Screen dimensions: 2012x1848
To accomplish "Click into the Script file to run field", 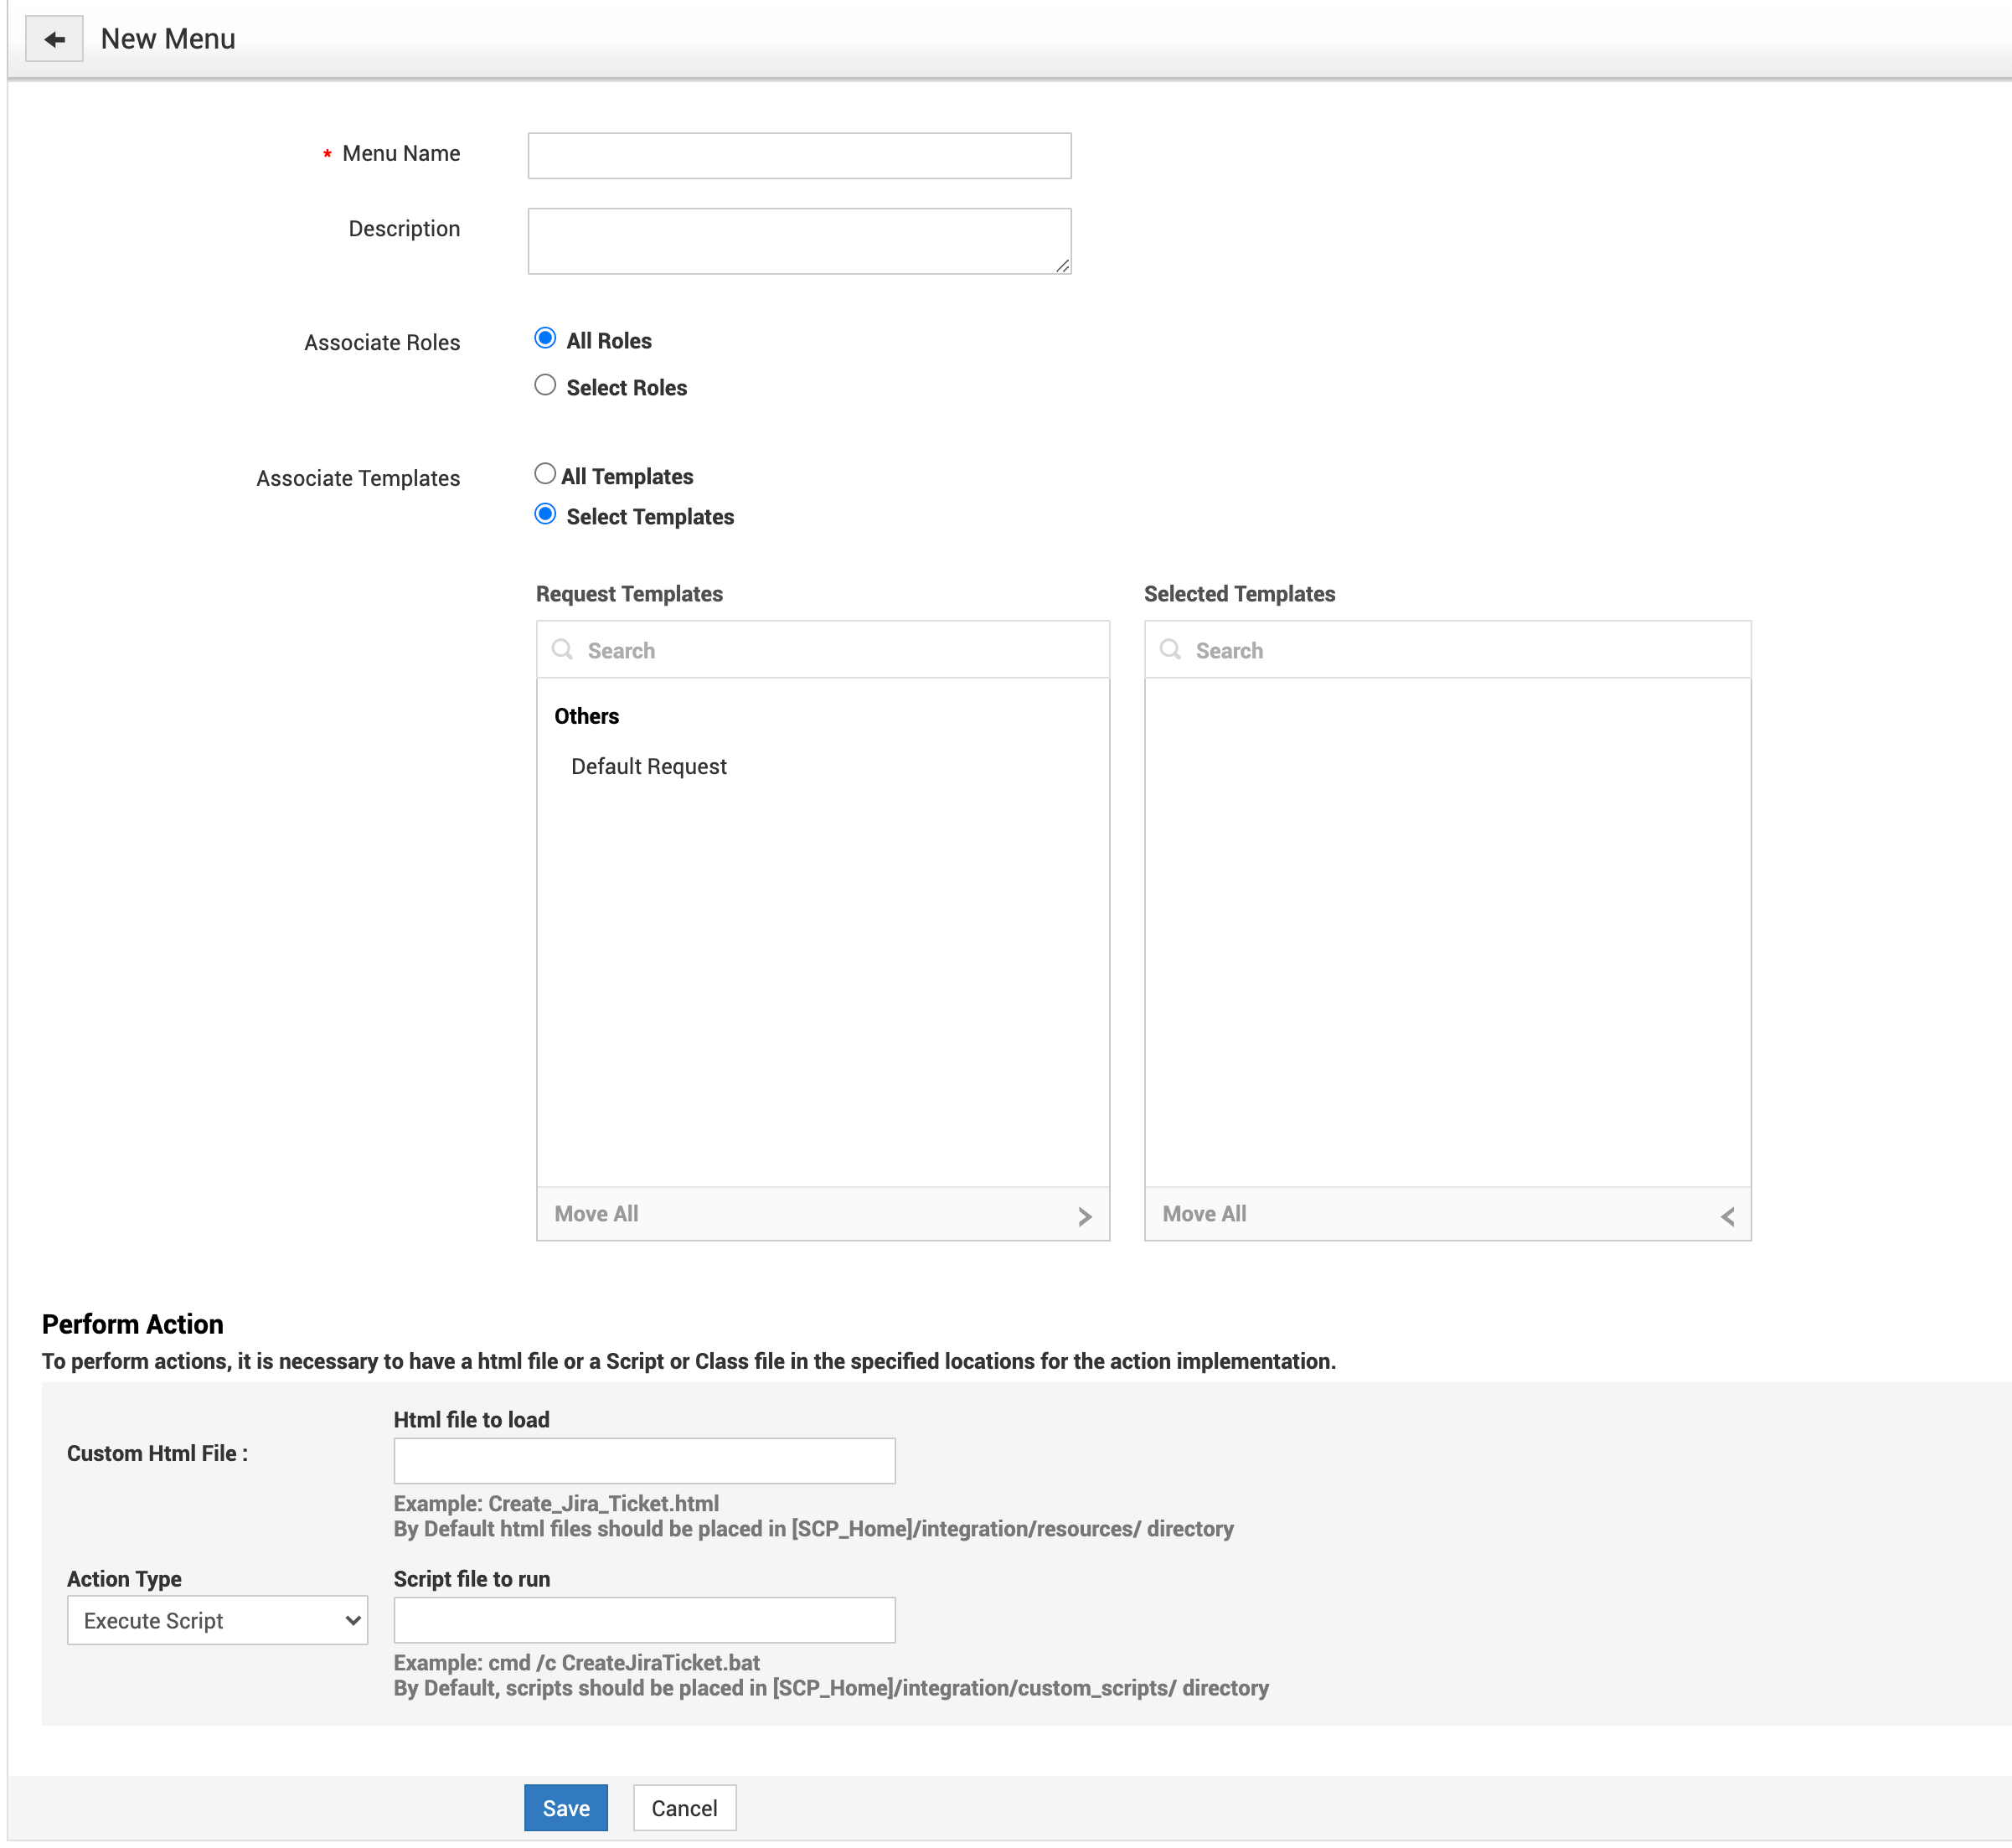I will (x=644, y=1620).
